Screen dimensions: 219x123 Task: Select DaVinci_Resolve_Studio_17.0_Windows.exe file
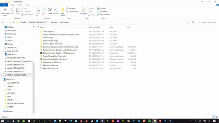point(59,53)
